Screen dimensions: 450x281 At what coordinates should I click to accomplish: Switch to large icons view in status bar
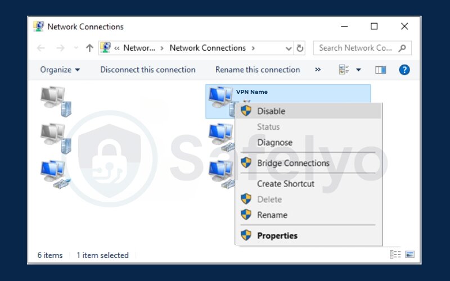(409, 255)
